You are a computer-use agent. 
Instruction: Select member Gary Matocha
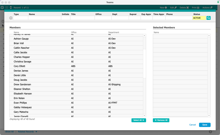pyautogui.click(x=76, y=112)
